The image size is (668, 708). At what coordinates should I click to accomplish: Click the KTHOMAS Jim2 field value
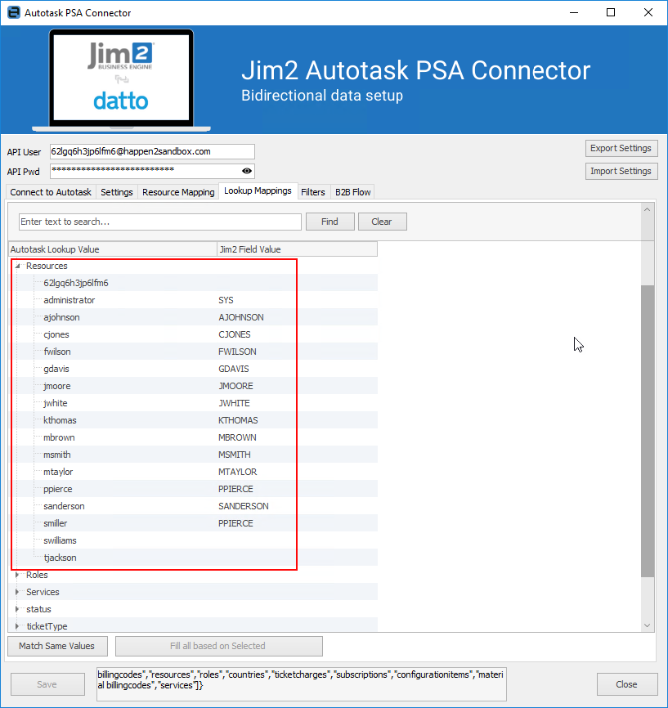[238, 420]
